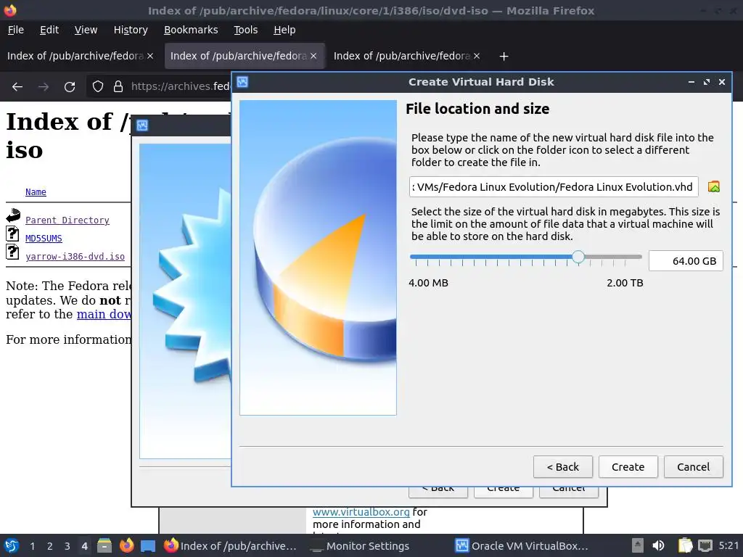Open the Bookmarks menu
Image resolution: width=743 pixels, height=557 pixels.
191,30
